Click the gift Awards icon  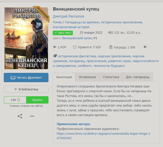tap(111, 47)
